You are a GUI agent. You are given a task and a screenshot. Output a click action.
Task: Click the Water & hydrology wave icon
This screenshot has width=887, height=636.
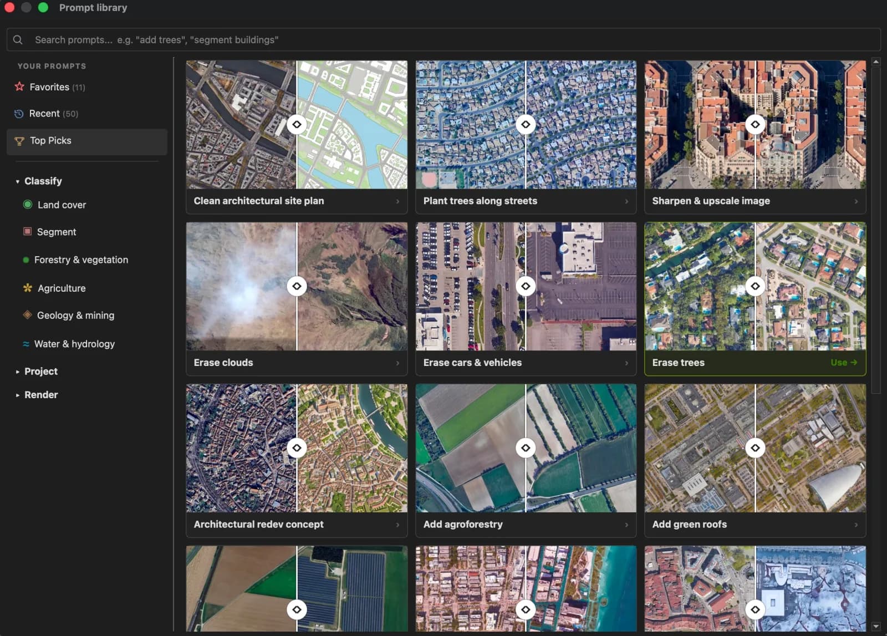(26, 344)
